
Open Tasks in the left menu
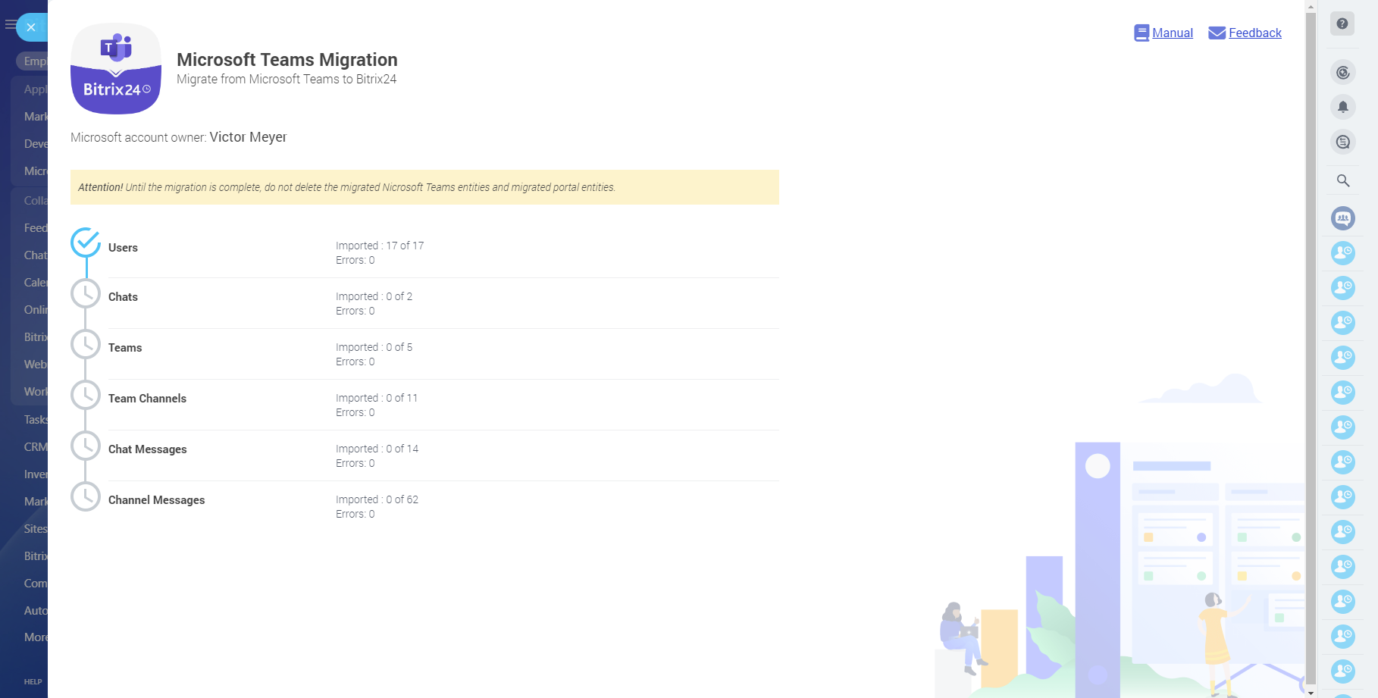coord(35,420)
